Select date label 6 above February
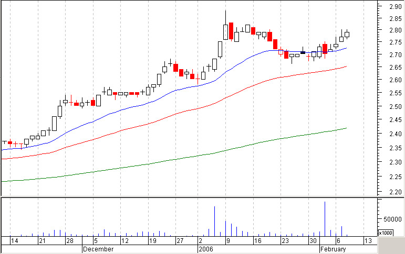 (338, 241)
